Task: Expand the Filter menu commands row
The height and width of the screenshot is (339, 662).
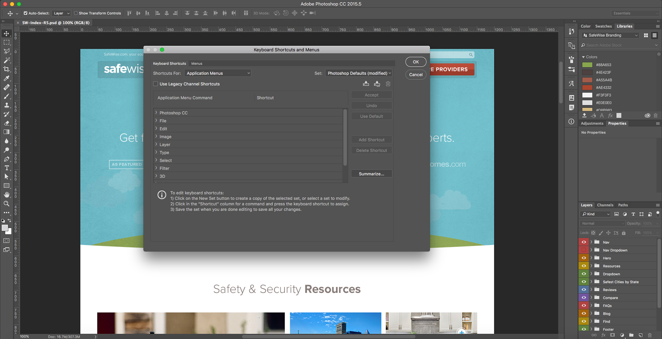Action: tap(156, 168)
